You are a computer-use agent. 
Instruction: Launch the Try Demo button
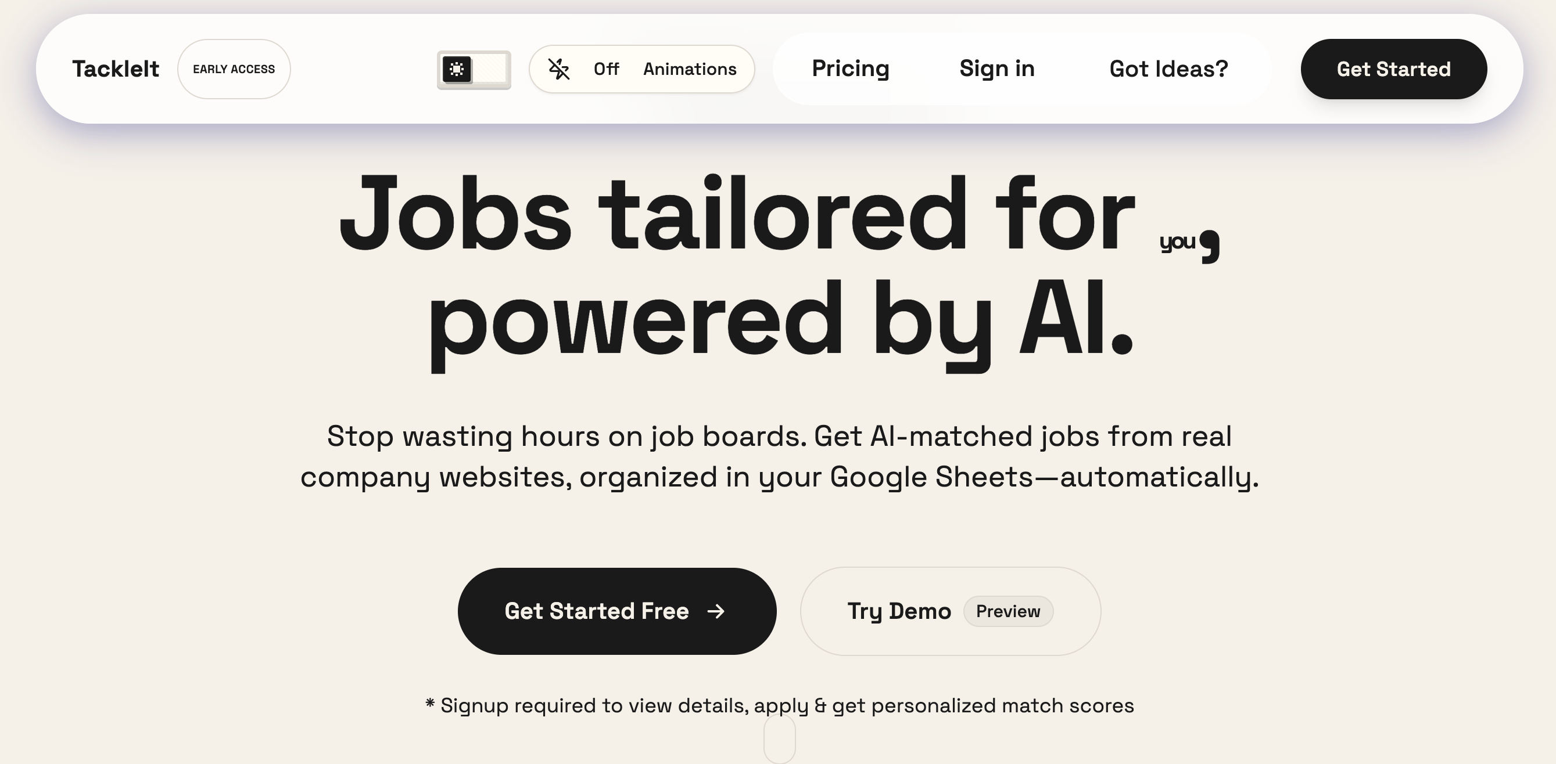click(x=899, y=611)
